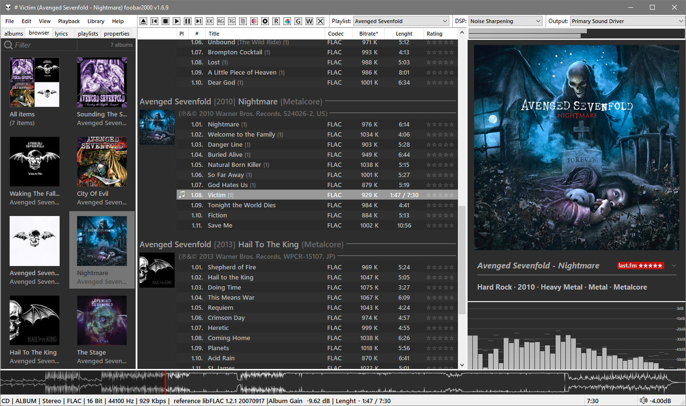Image resolution: width=686 pixels, height=406 pixels.
Task: Click the RG toolbar icon
Action: [221, 21]
